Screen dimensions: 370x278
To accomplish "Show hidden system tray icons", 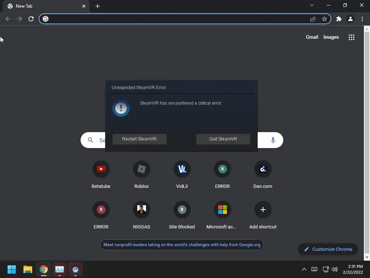I will coord(304,269).
